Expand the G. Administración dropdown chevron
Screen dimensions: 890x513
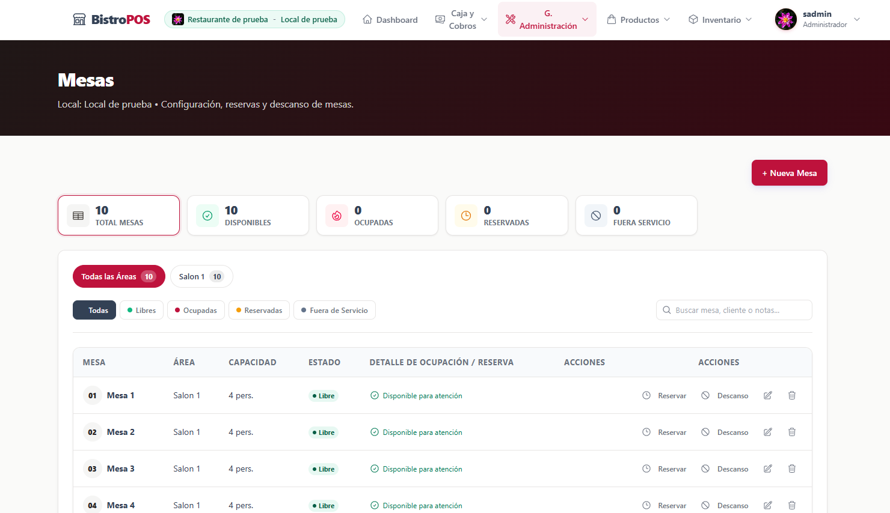pos(585,19)
